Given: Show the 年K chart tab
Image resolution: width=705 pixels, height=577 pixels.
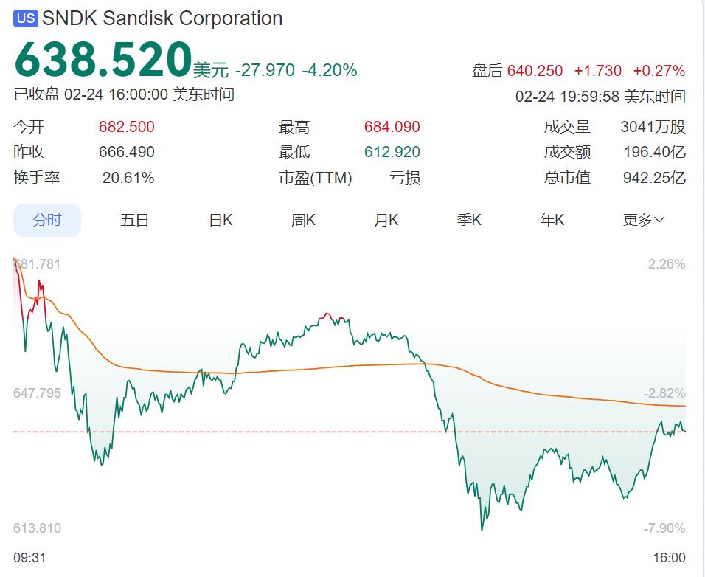Looking at the screenshot, I should pos(552,220).
